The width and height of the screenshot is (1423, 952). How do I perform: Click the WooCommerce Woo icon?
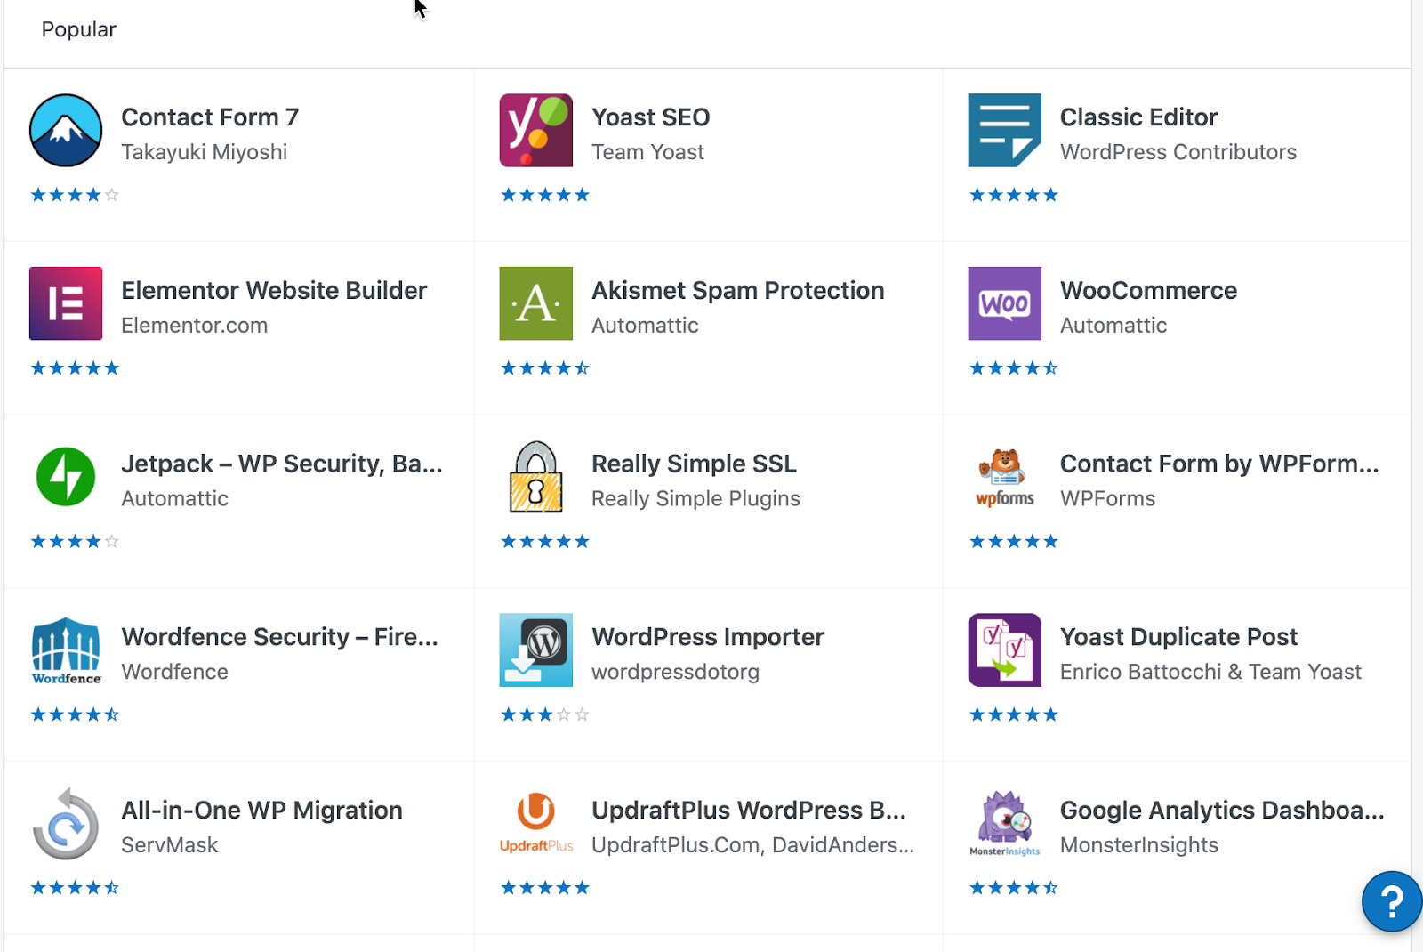1004,303
